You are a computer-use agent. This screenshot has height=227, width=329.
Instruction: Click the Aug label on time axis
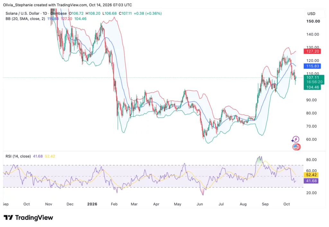coord(243,204)
